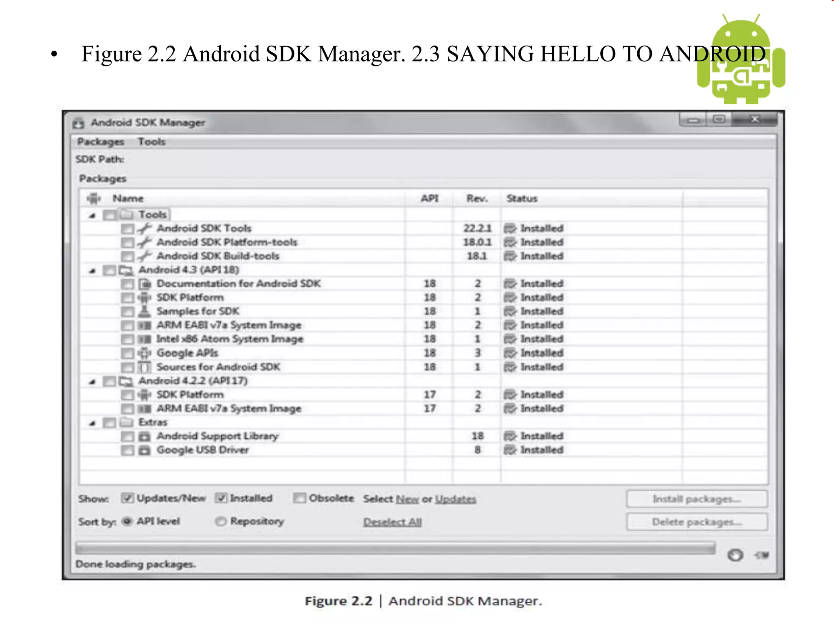This screenshot has width=834, height=625.
Task: Open the Packages menu
Action: click(x=101, y=142)
